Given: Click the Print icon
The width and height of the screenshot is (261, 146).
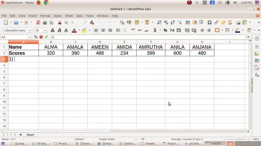Looking at the screenshot, I should (x=45, y=22).
